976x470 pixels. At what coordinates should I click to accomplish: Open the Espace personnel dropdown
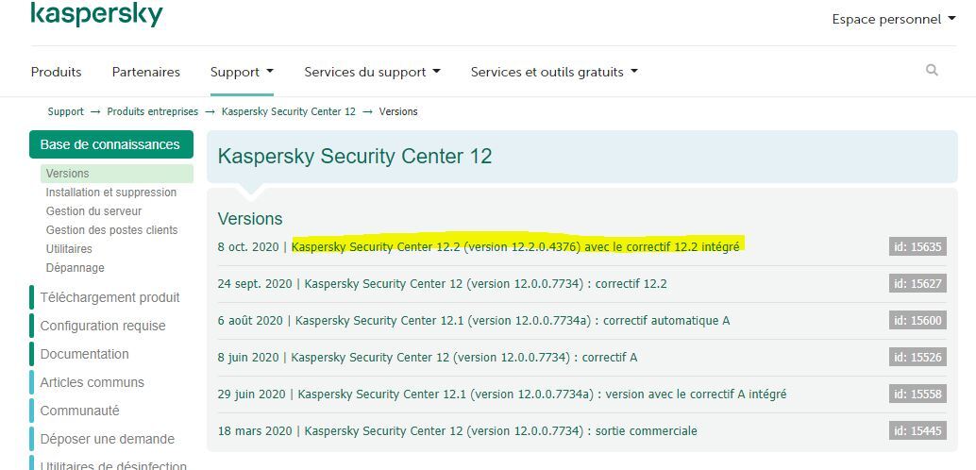click(x=893, y=19)
